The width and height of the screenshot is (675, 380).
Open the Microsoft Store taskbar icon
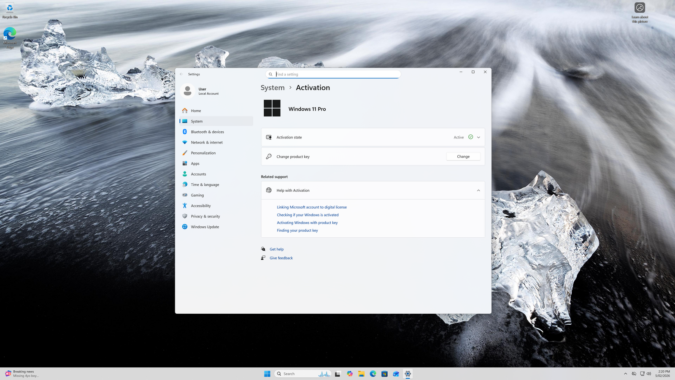pos(384,374)
